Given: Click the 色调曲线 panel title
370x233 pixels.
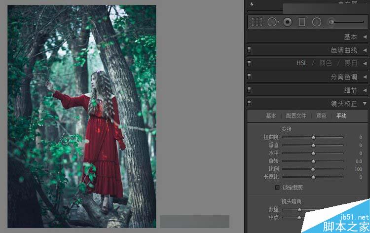Looking at the screenshot, I should [x=344, y=50].
